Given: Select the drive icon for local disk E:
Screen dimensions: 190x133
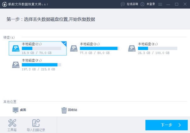Looking at the screenshot, I should [x=132, y=48].
